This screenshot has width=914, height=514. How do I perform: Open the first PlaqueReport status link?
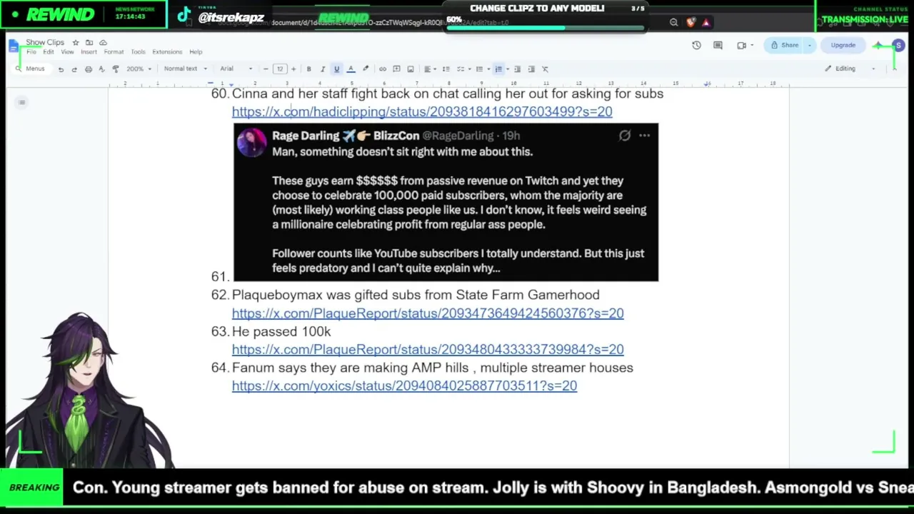pyautogui.click(x=428, y=313)
